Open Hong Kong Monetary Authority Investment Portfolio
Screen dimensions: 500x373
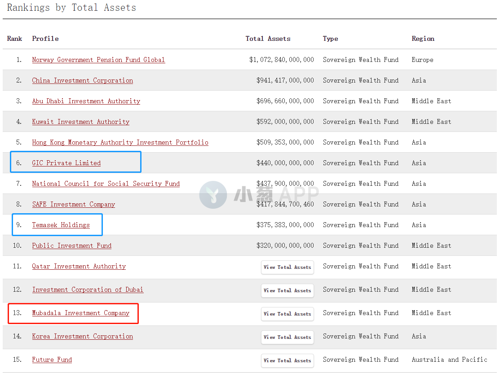120,142
